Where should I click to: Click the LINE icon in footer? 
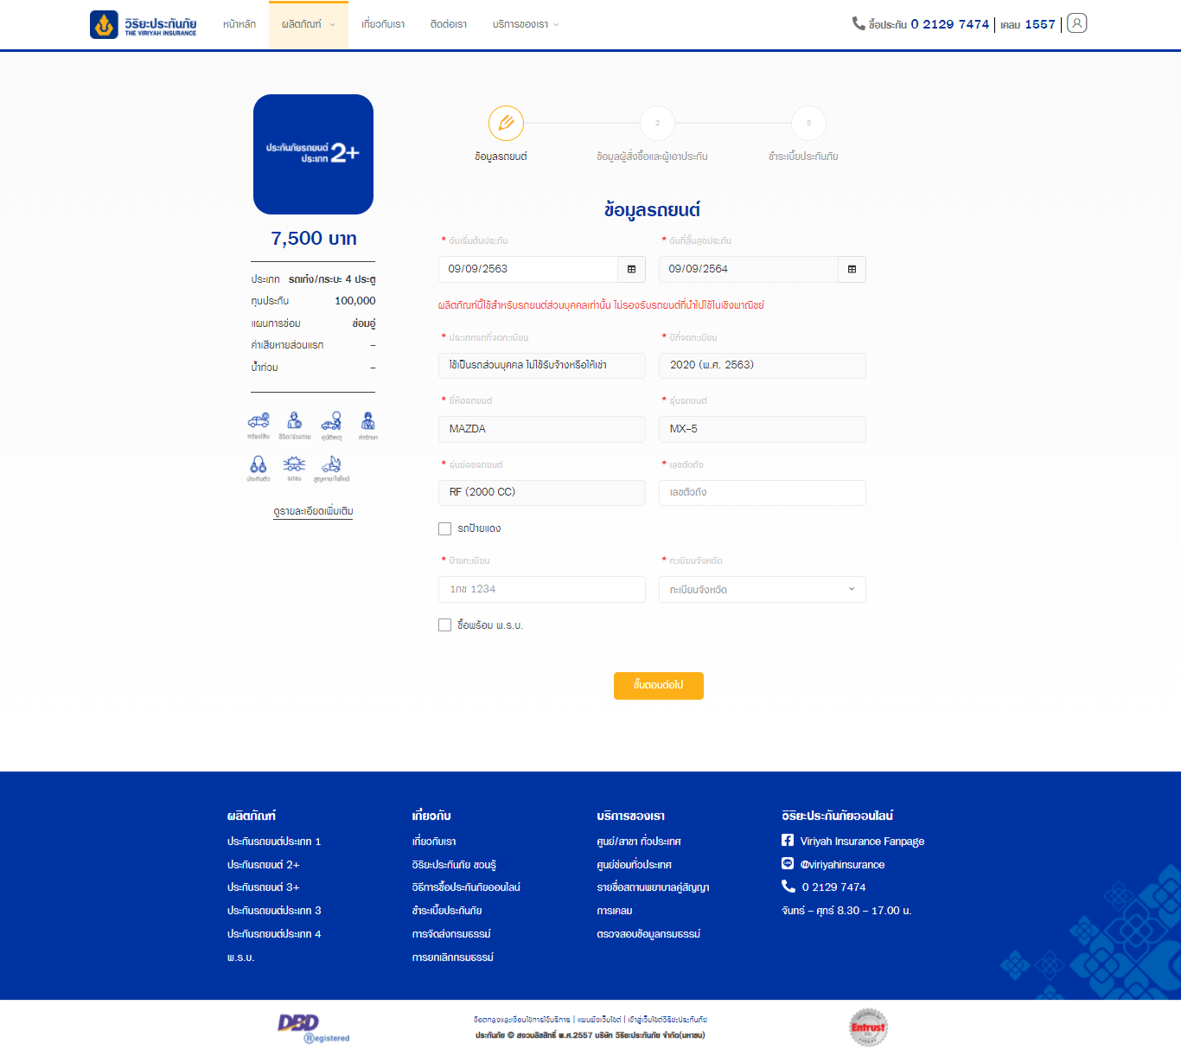click(x=788, y=863)
